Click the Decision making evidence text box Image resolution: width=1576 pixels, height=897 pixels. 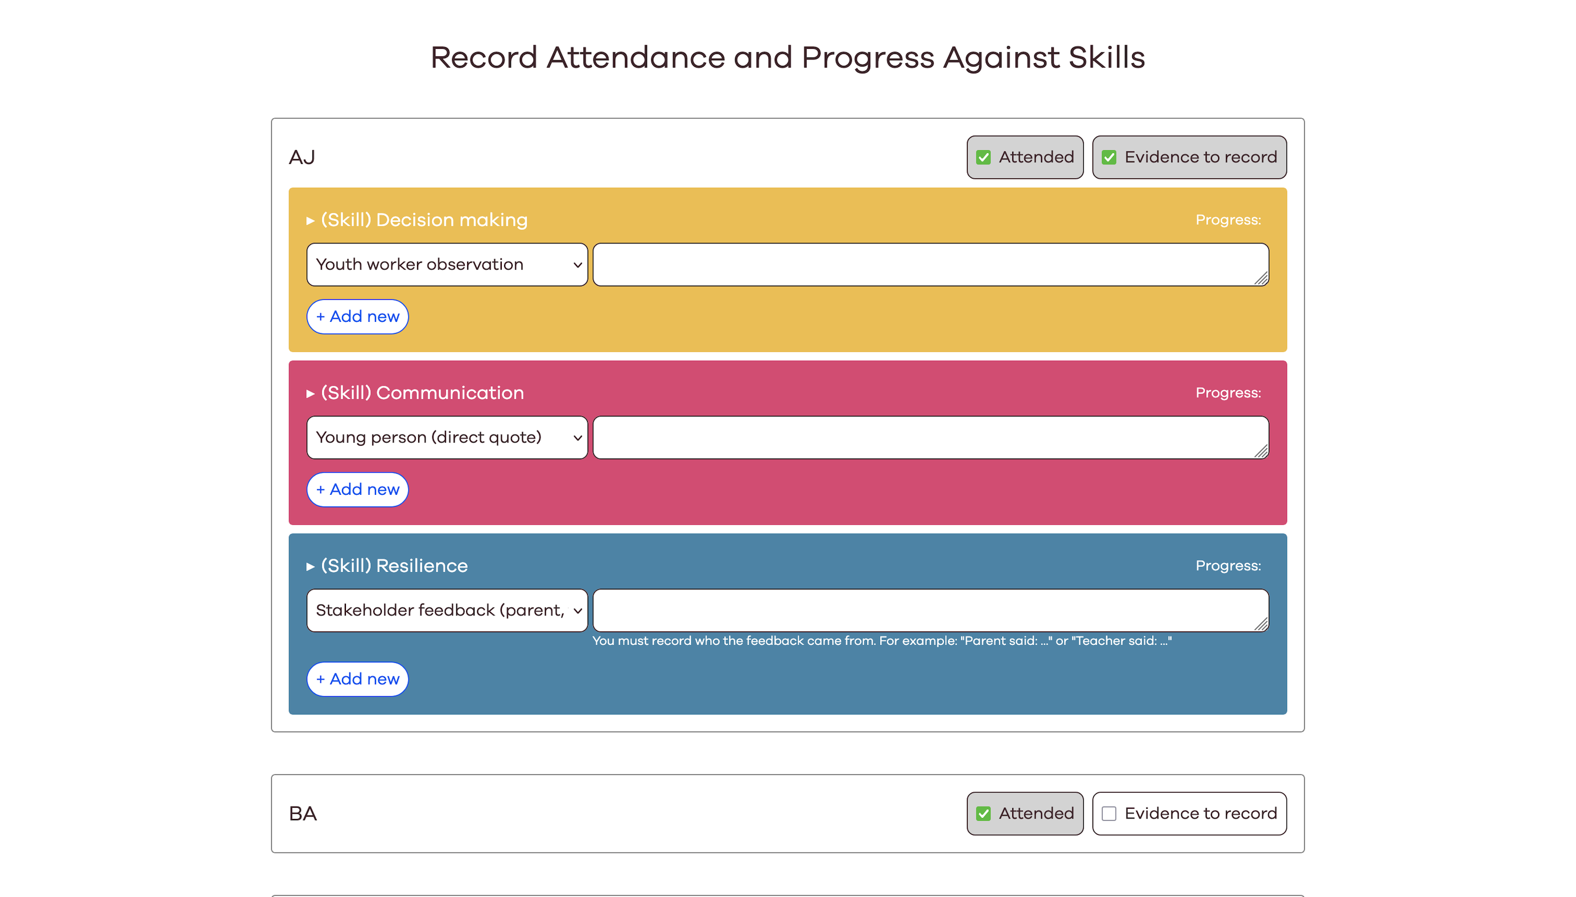point(924,264)
